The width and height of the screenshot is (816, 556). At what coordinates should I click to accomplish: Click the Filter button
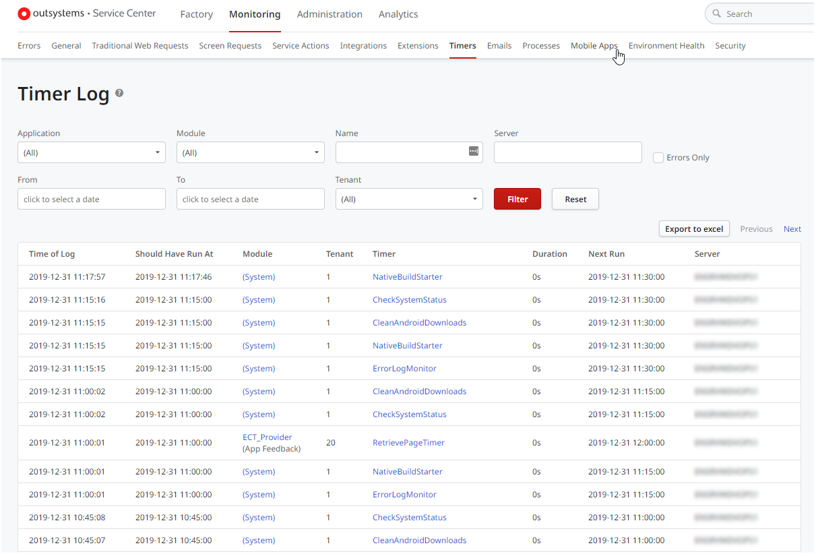point(517,199)
